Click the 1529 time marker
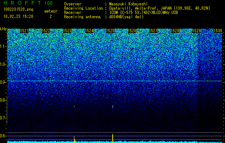Viewport: 225px width, 143px height. [x=196, y=31]
